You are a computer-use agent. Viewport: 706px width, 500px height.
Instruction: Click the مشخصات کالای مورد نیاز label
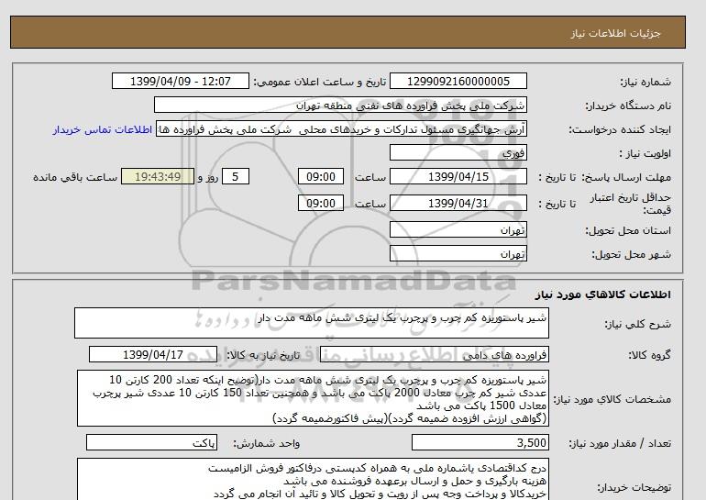point(612,399)
